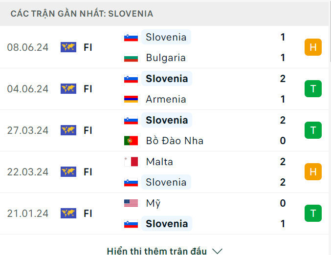Click the orange H badge for Malta match
The image size is (331, 255).
pyautogui.click(x=313, y=172)
